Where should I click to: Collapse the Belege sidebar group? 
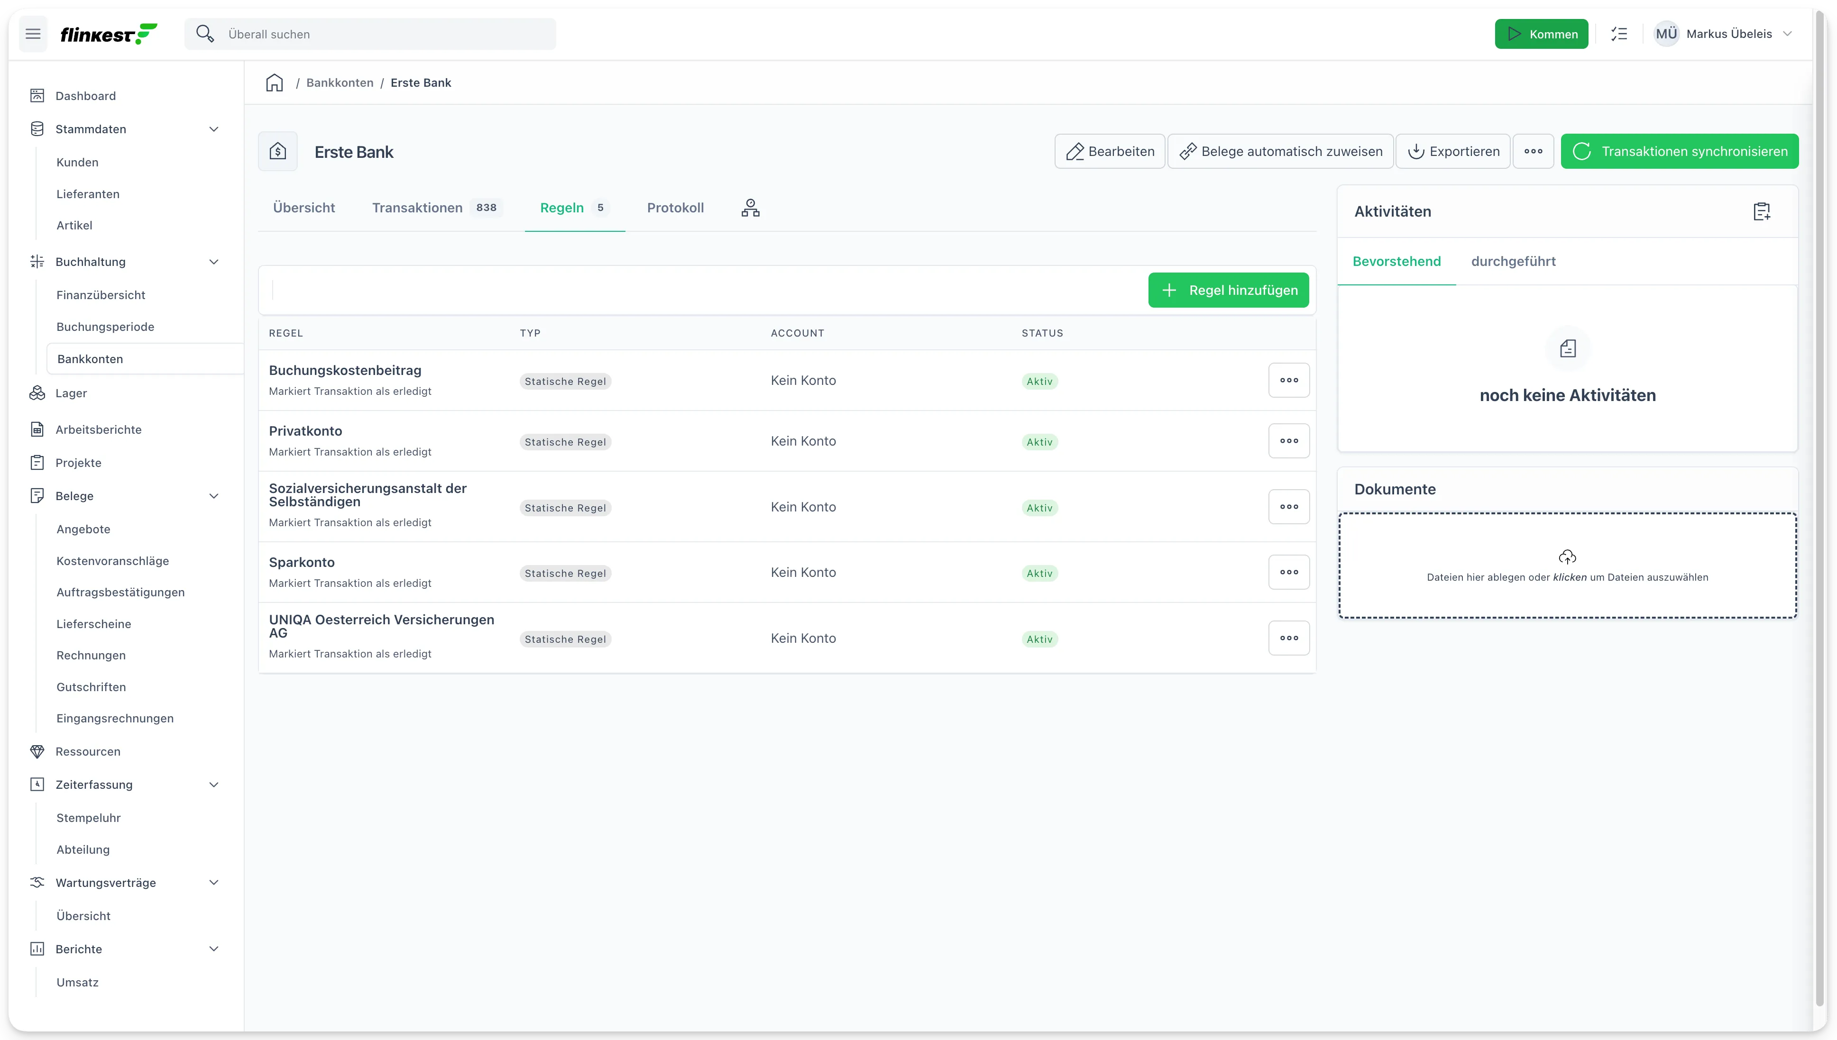(x=214, y=496)
